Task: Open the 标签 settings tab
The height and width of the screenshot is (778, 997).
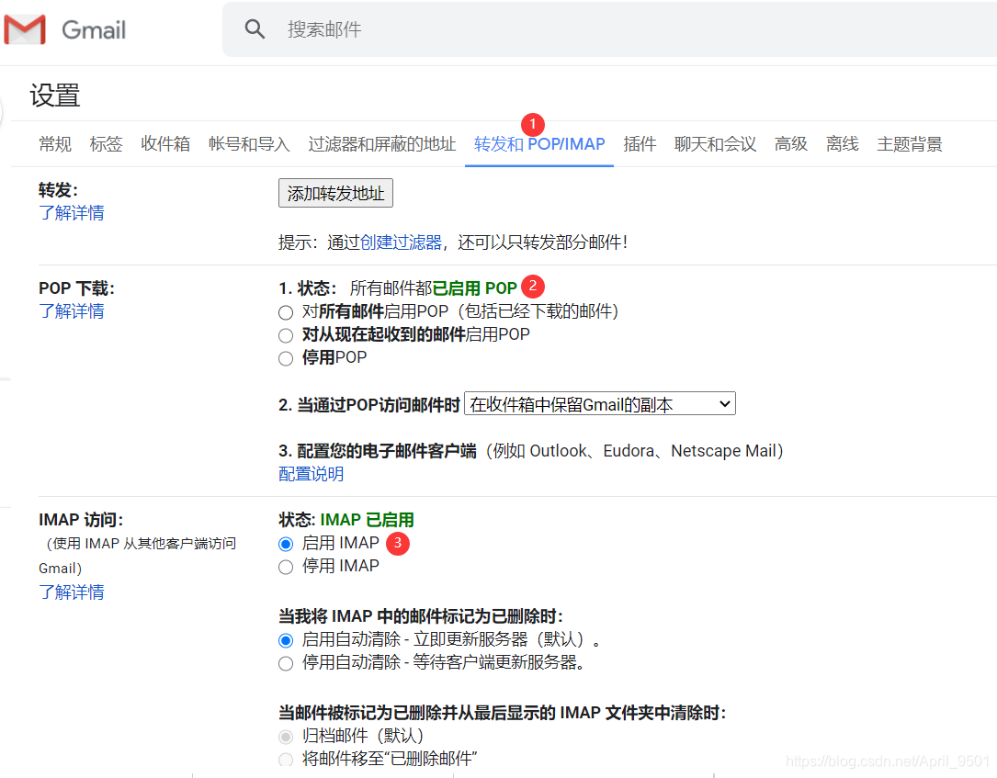Action: [x=106, y=144]
